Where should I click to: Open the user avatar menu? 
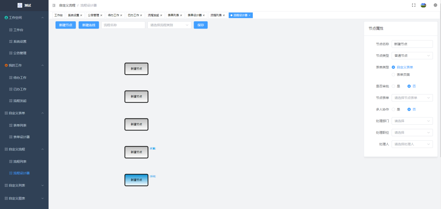423,5
